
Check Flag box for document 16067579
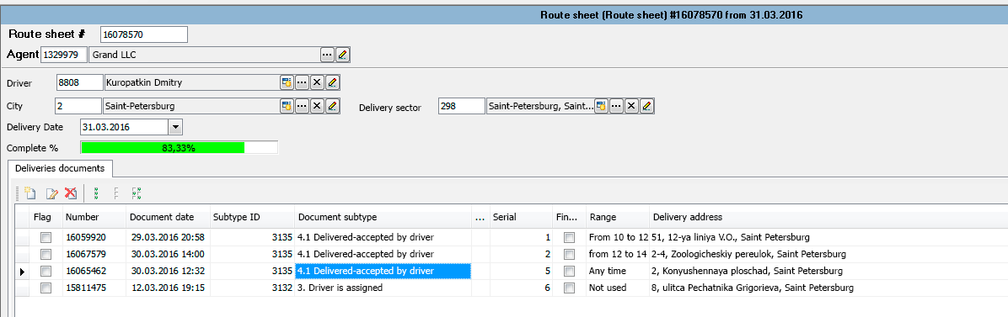tap(46, 254)
